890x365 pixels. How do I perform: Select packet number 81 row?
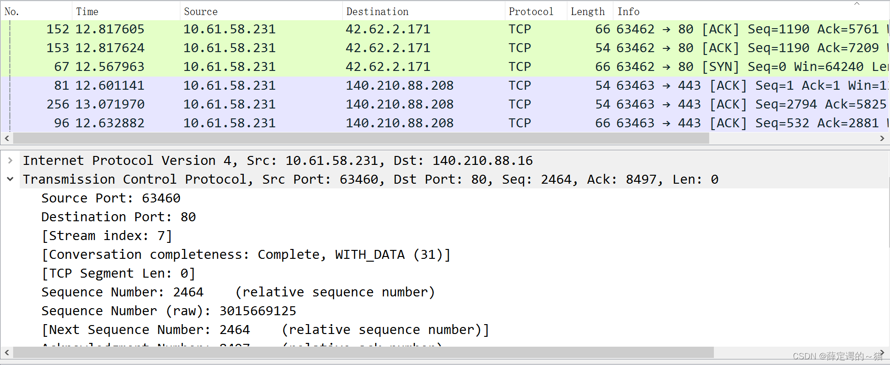445,86
